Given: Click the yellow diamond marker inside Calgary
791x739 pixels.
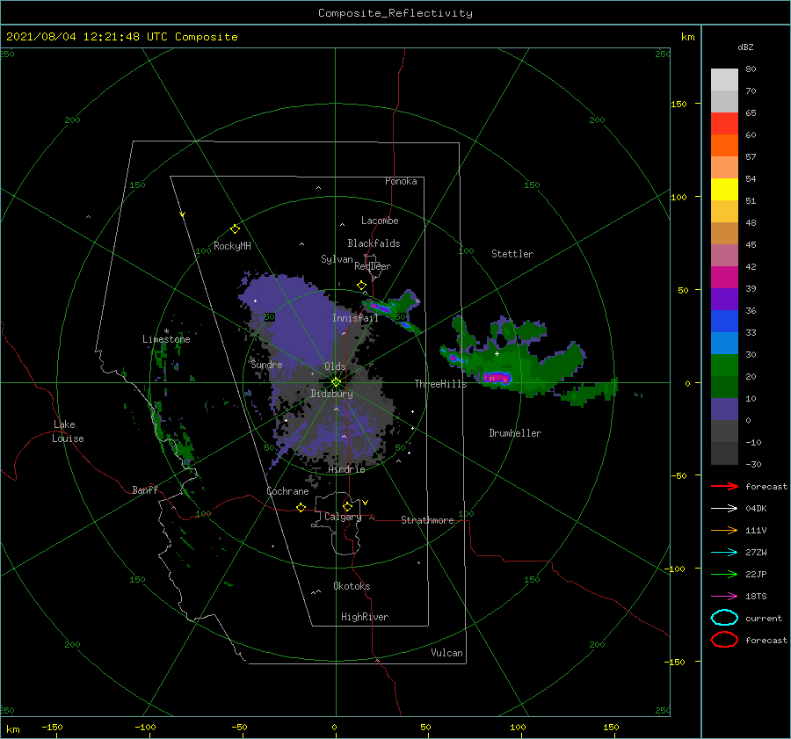Looking at the screenshot, I should (347, 506).
